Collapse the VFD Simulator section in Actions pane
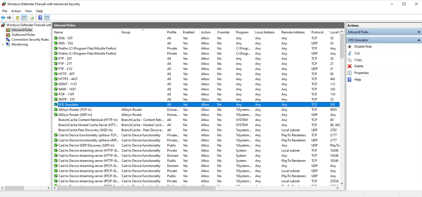Screen dimensions: 422x197 click(x=419, y=40)
